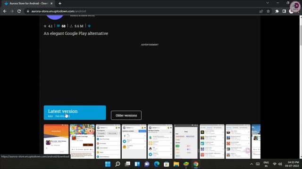
Task: Open Chrome side panel icon
Action: pos(284,11)
